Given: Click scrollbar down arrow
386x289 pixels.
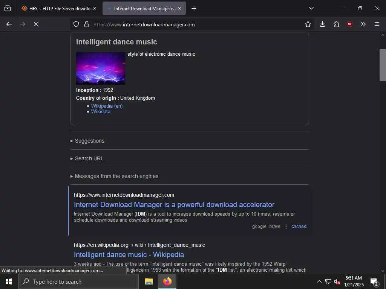Looking at the screenshot, I should tap(383, 271).
